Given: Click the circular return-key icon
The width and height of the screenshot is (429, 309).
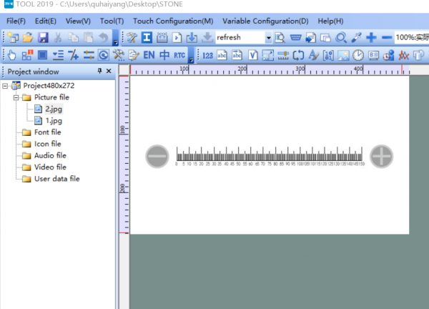Looking at the screenshot, I should click(x=104, y=55).
